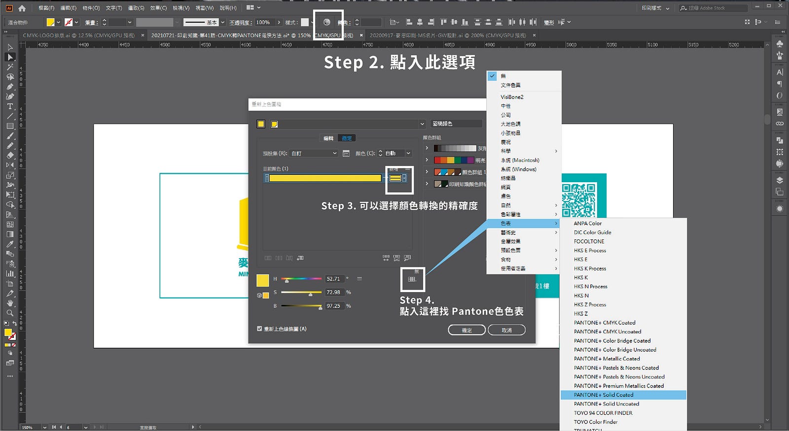Image resolution: width=789 pixels, height=431 pixels.
Task: Switch to the 指定 tab in dialog
Action: pyautogui.click(x=347, y=138)
